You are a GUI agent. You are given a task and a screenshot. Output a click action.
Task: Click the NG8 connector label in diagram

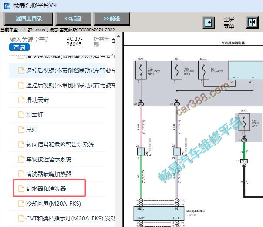tap(244, 161)
